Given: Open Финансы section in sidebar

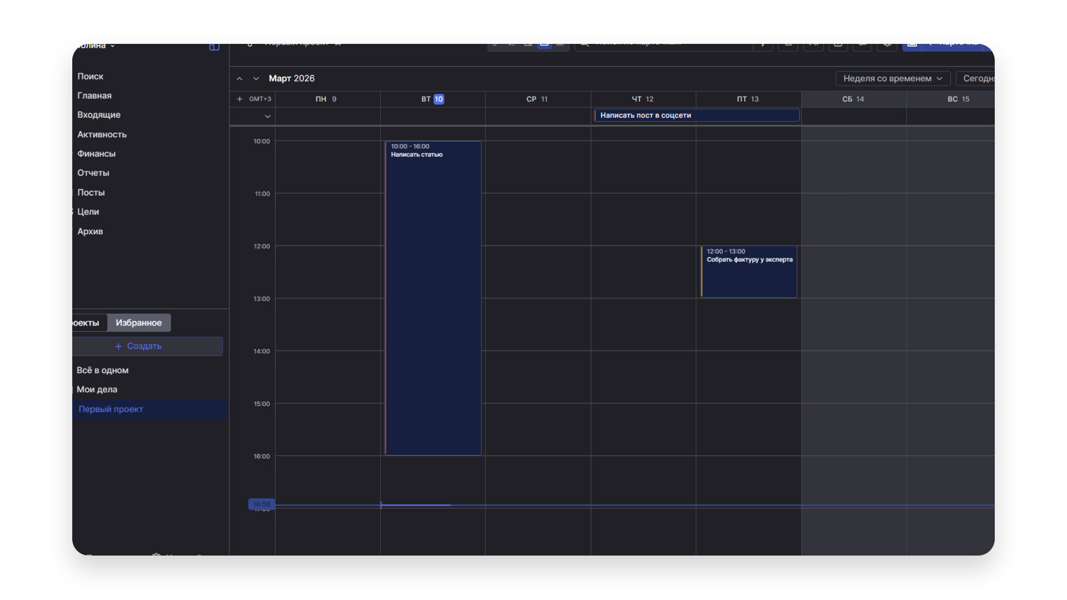Looking at the screenshot, I should coord(96,153).
